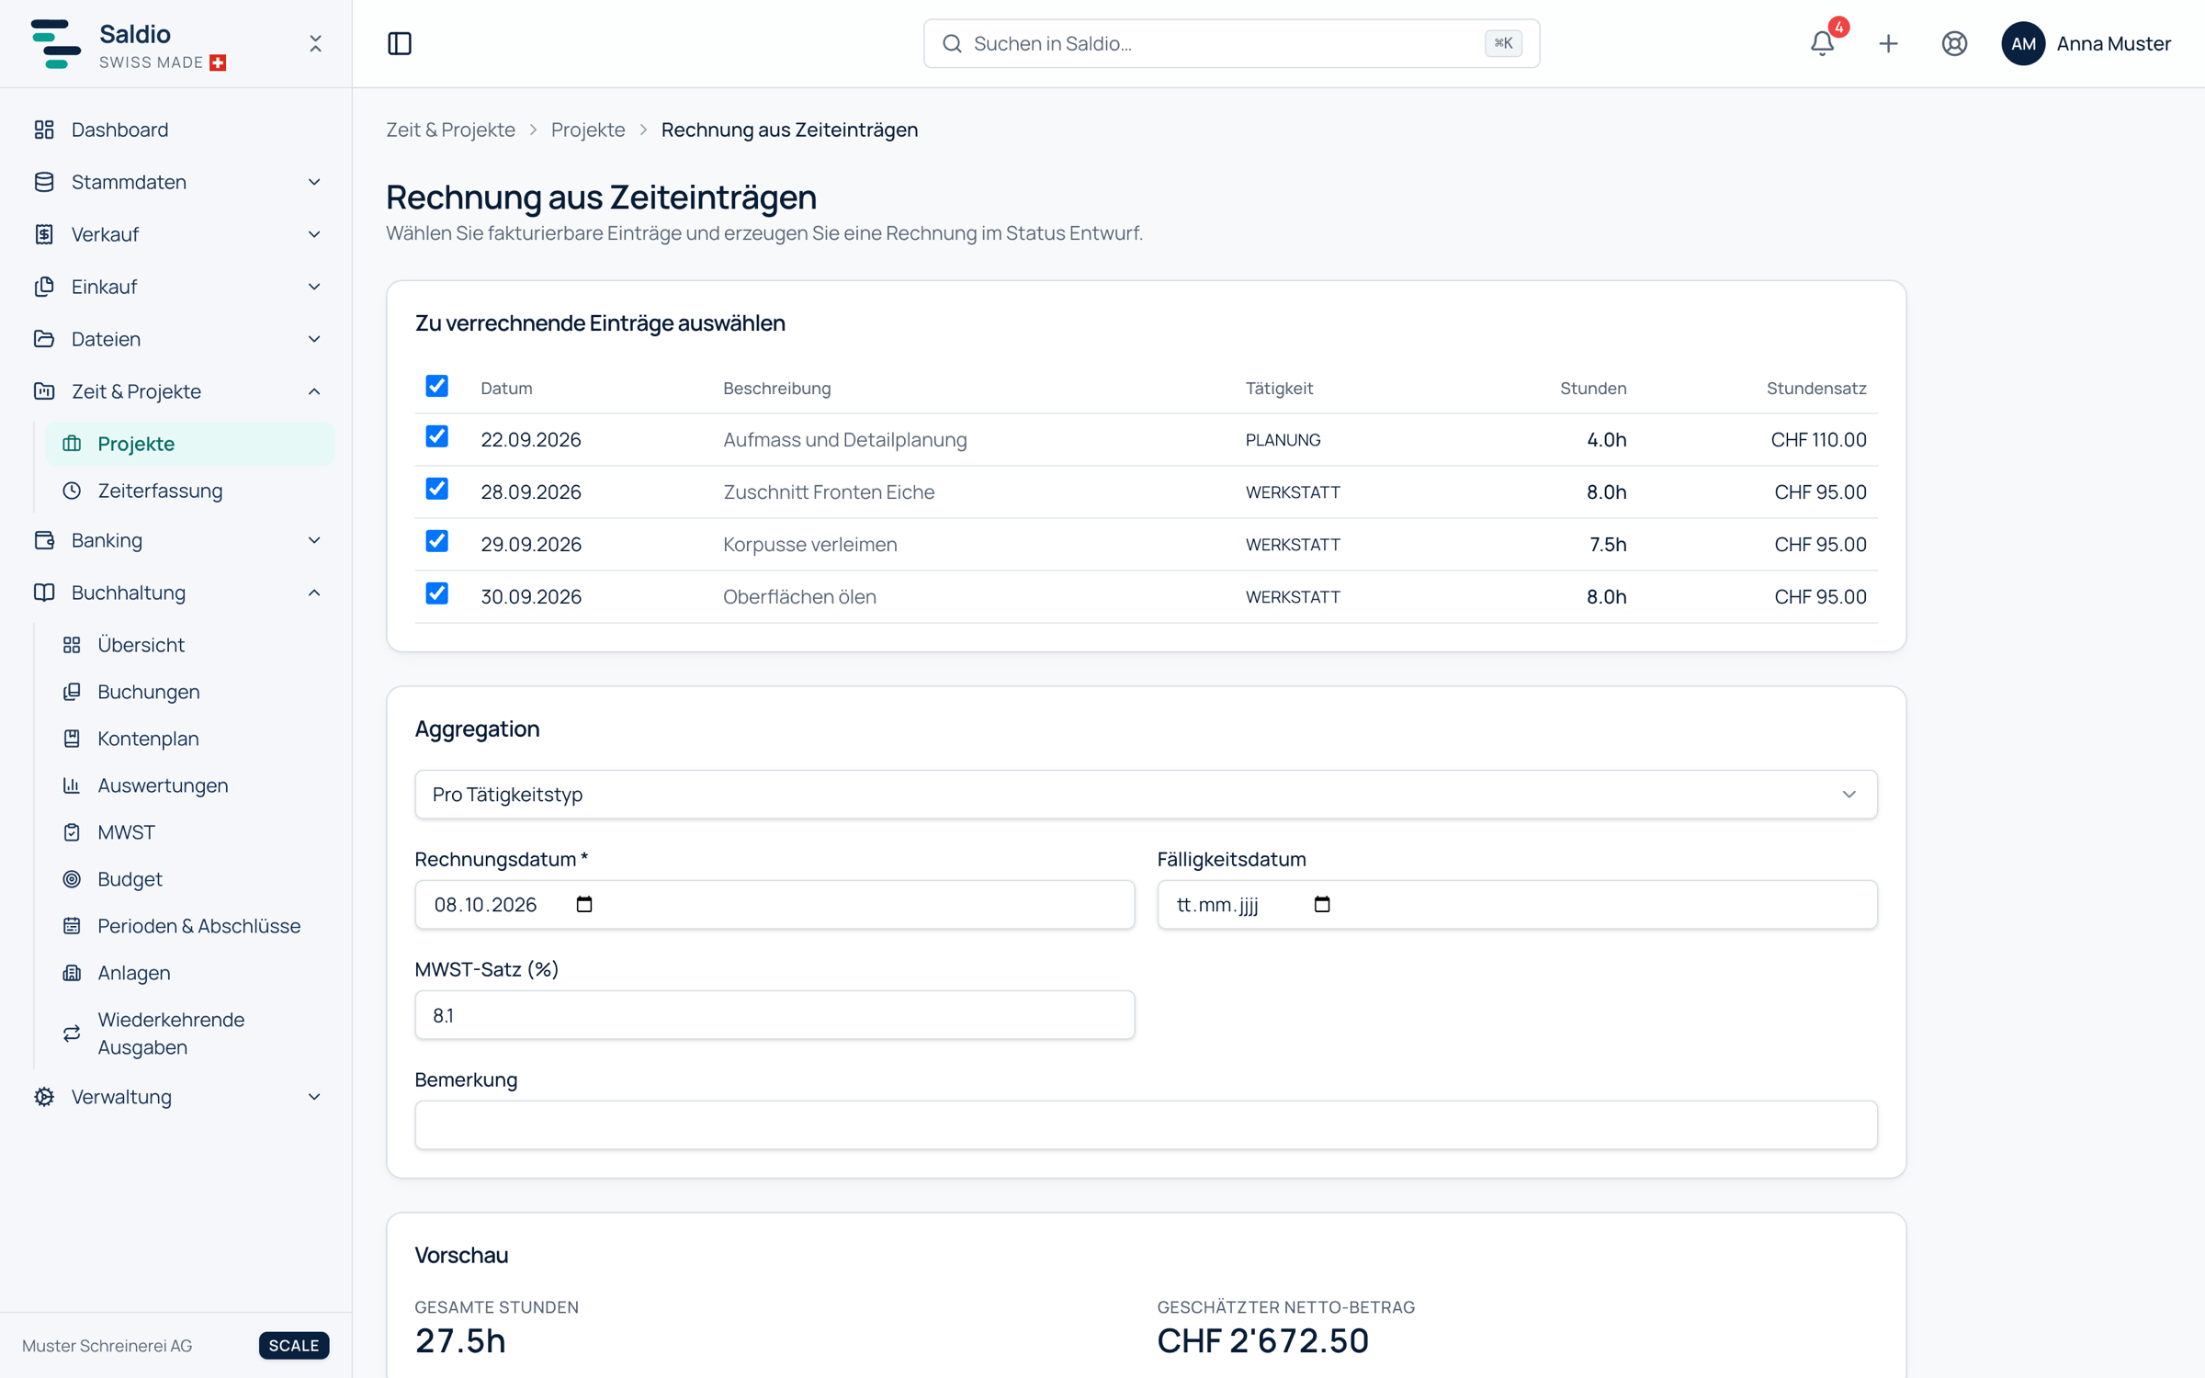This screenshot has width=2205, height=1378.
Task: Open notifications bell
Action: [1822, 43]
